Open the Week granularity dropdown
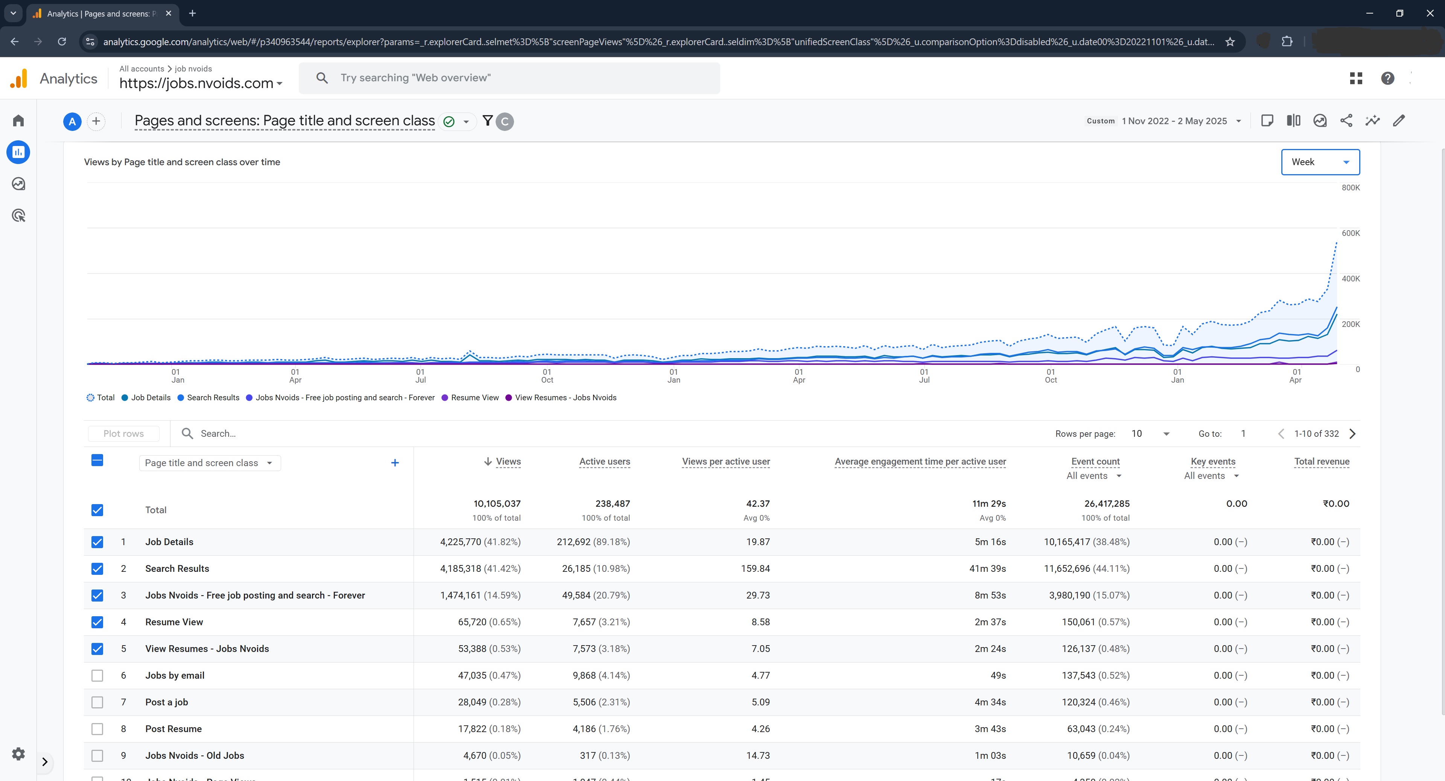 pos(1320,162)
